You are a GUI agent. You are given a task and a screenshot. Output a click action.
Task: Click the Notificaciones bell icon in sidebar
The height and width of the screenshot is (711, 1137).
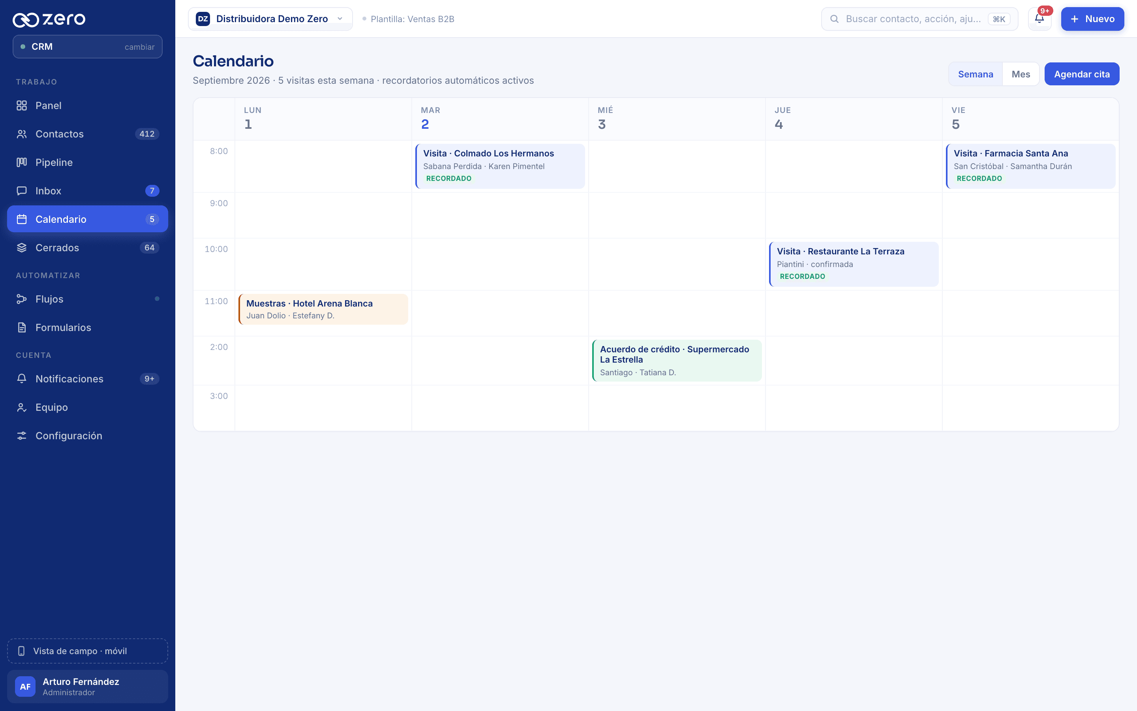[x=22, y=378]
